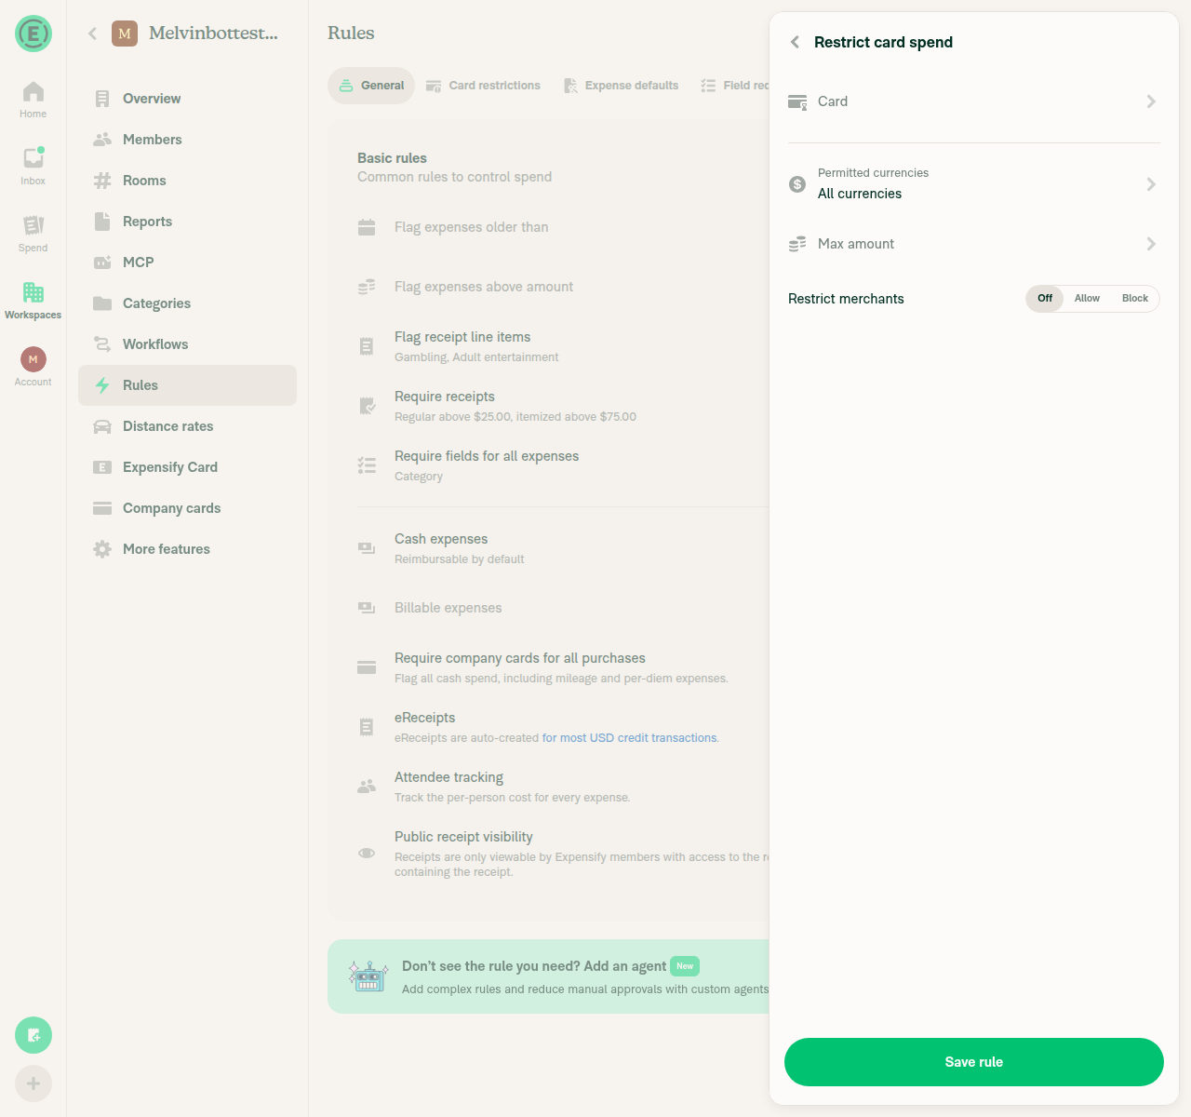Click the plus icon at bottom left
The height and width of the screenshot is (1117, 1191).
[x=33, y=1083]
